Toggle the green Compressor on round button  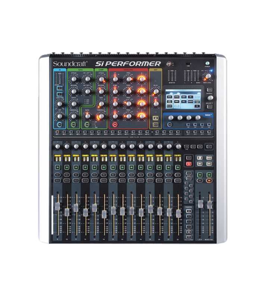point(87,124)
